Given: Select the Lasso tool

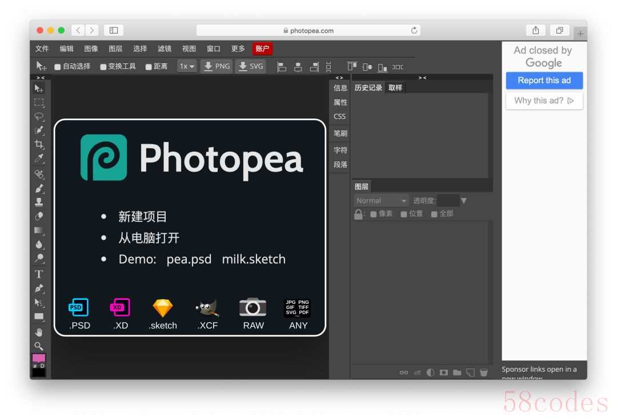Looking at the screenshot, I should [39, 116].
